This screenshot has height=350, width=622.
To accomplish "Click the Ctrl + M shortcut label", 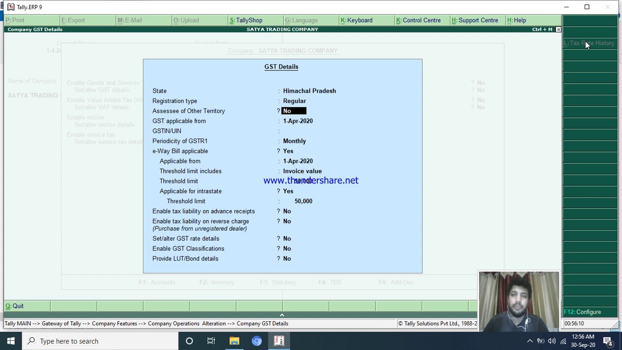I will pyautogui.click(x=542, y=30).
